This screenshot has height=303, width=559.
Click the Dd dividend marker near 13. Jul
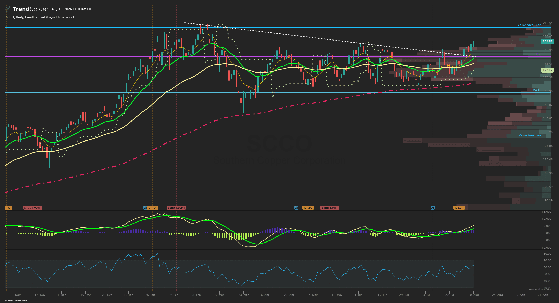point(433,208)
